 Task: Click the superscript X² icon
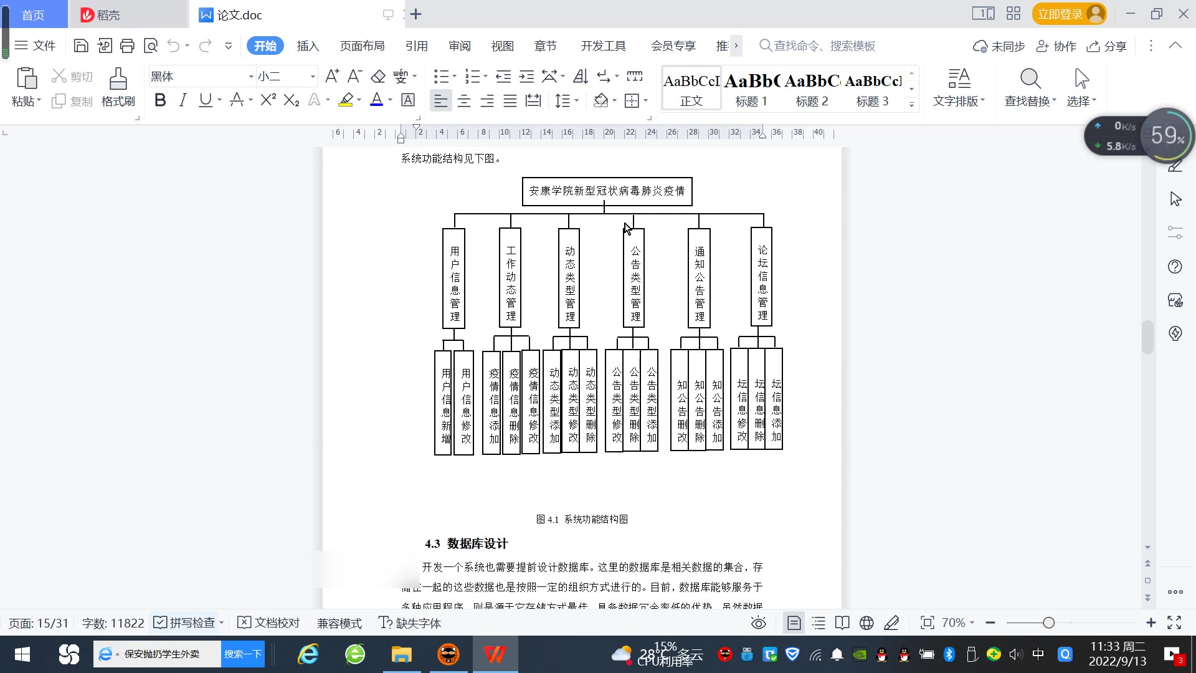(x=268, y=100)
